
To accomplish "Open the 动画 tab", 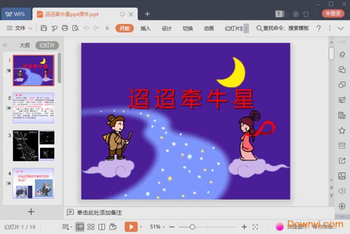I will pos(208,28).
